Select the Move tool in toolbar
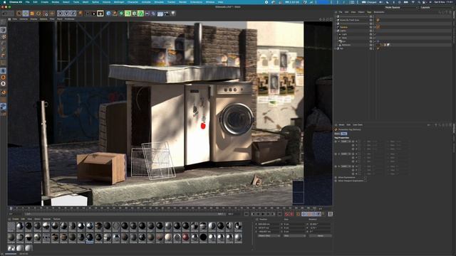The height and width of the screenshot is (256, 456). (x=26, y=14)
